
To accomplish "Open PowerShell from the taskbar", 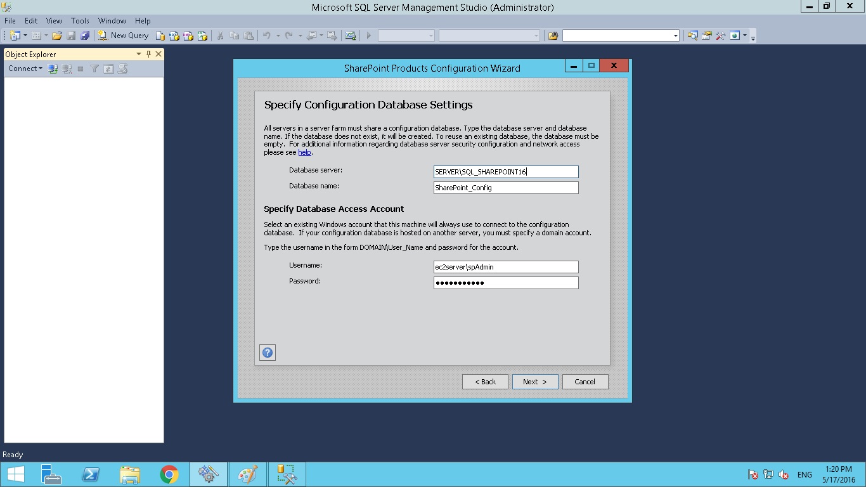I will pyautogui.click(x=91, y=474).
